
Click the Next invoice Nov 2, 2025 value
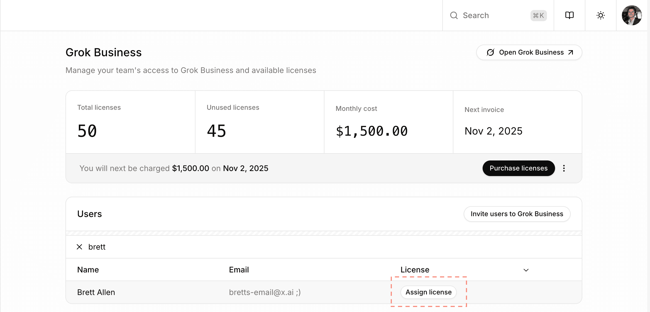493,131
